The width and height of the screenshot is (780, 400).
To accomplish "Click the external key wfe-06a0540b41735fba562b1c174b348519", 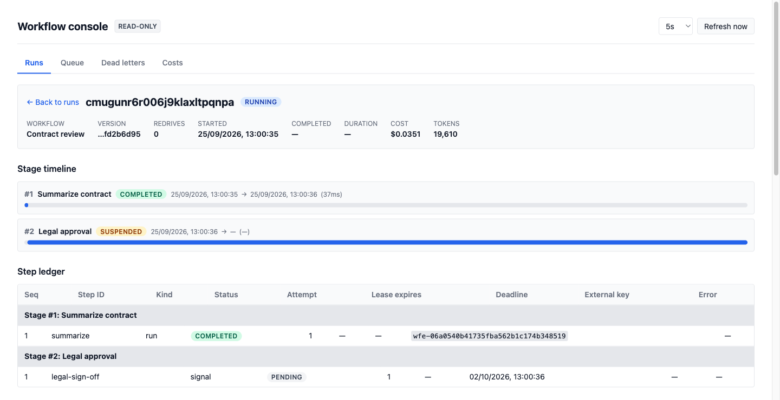I will [x=489, y=336].
